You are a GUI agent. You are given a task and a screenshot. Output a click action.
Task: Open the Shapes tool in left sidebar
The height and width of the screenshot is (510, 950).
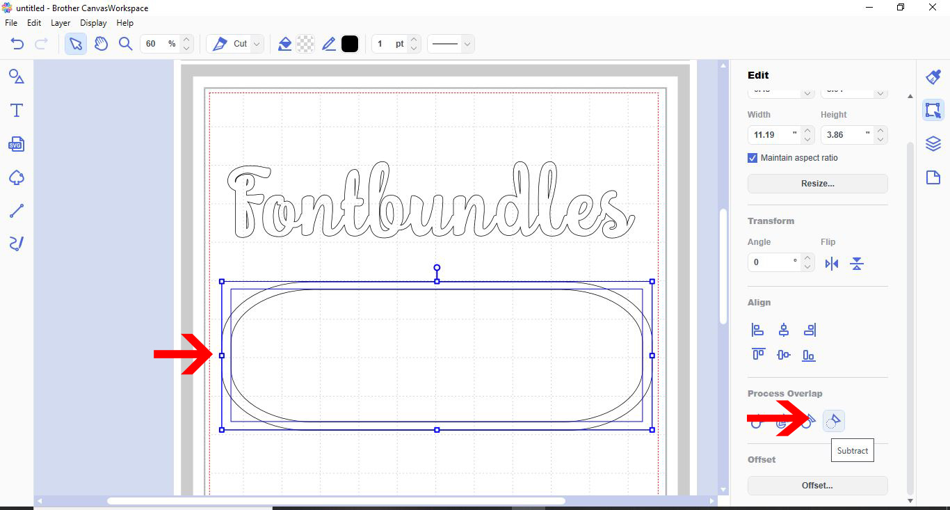pos(17,77)
